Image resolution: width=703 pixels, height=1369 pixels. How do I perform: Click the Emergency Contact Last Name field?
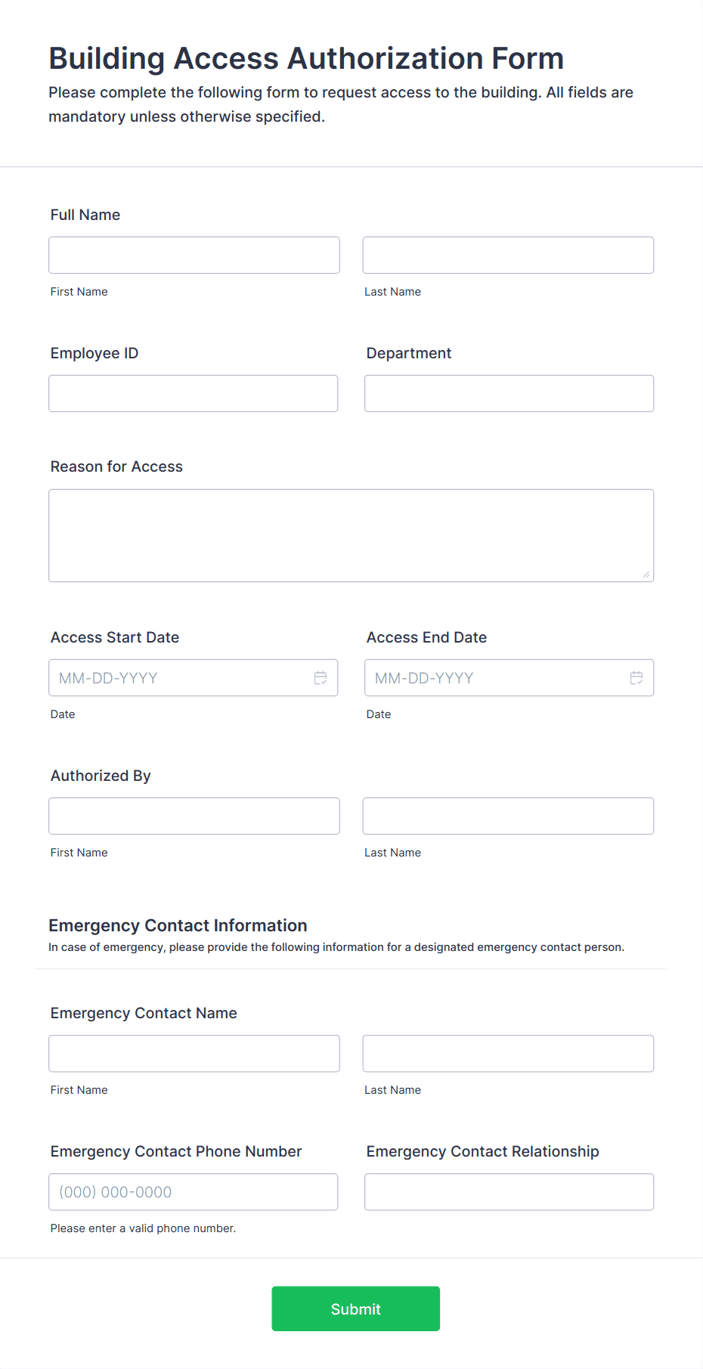coord(507,1053)
